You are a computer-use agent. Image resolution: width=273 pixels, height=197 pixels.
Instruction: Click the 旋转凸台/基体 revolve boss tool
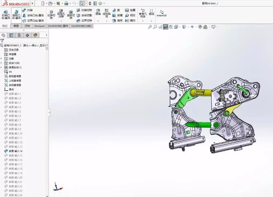click(16, 15)
